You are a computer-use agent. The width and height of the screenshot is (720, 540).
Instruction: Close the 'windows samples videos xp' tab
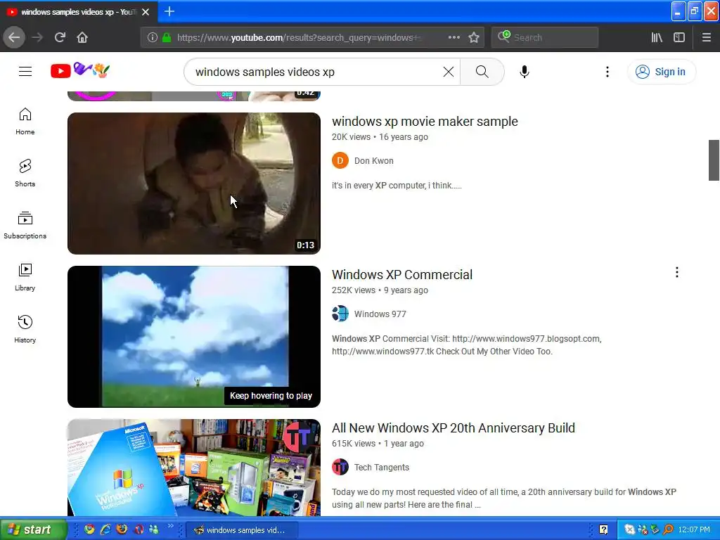tap(146, 12)
